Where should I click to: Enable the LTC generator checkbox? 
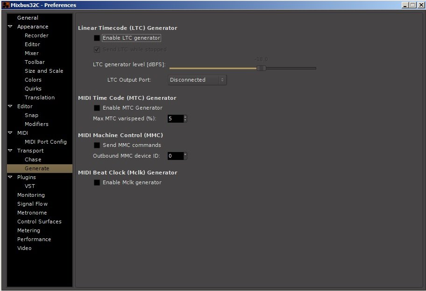[x=97, y=38]
